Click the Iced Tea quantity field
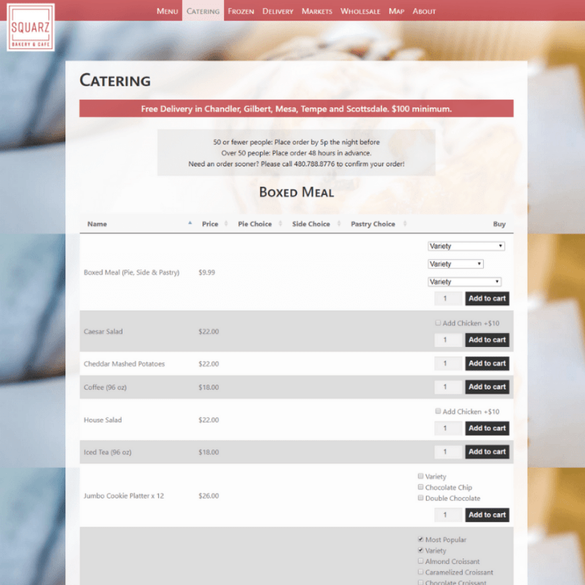 click(x=448, y=451)
